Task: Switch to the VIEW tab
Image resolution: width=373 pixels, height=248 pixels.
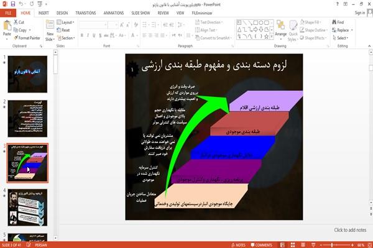Action: click(180, 13)
